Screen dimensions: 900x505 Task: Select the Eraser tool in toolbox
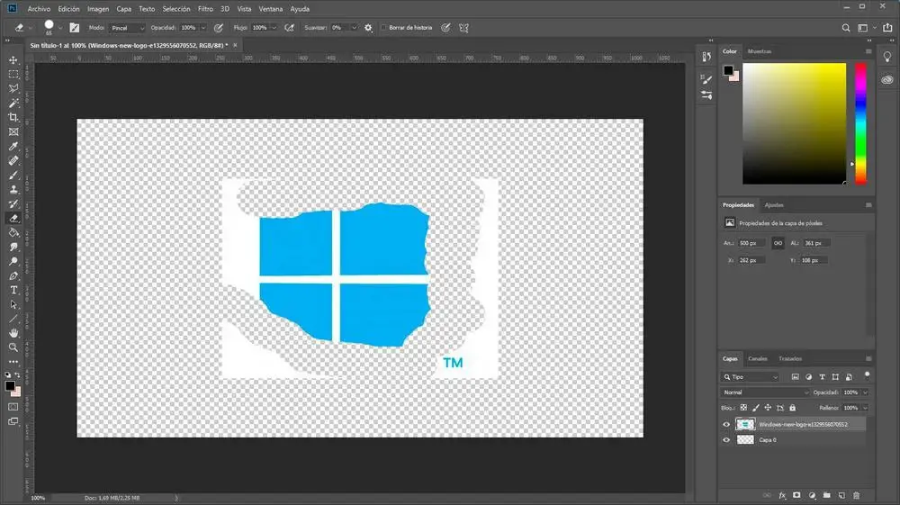point(13,218)
